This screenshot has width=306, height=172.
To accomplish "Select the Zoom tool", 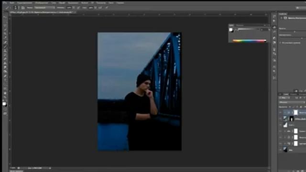I will (5, 97).
